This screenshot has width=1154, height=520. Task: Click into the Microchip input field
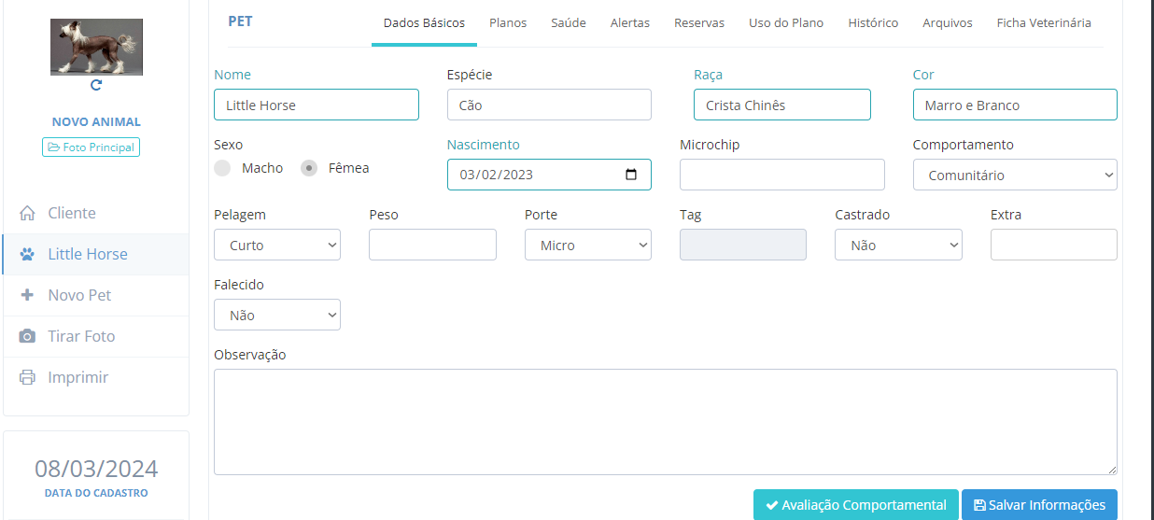[x=781, y=175]
